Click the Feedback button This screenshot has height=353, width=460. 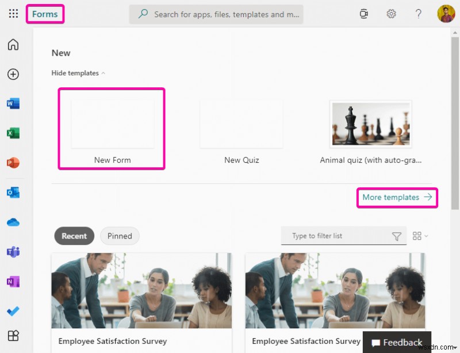pyautogui.click(x=397, y=342)
